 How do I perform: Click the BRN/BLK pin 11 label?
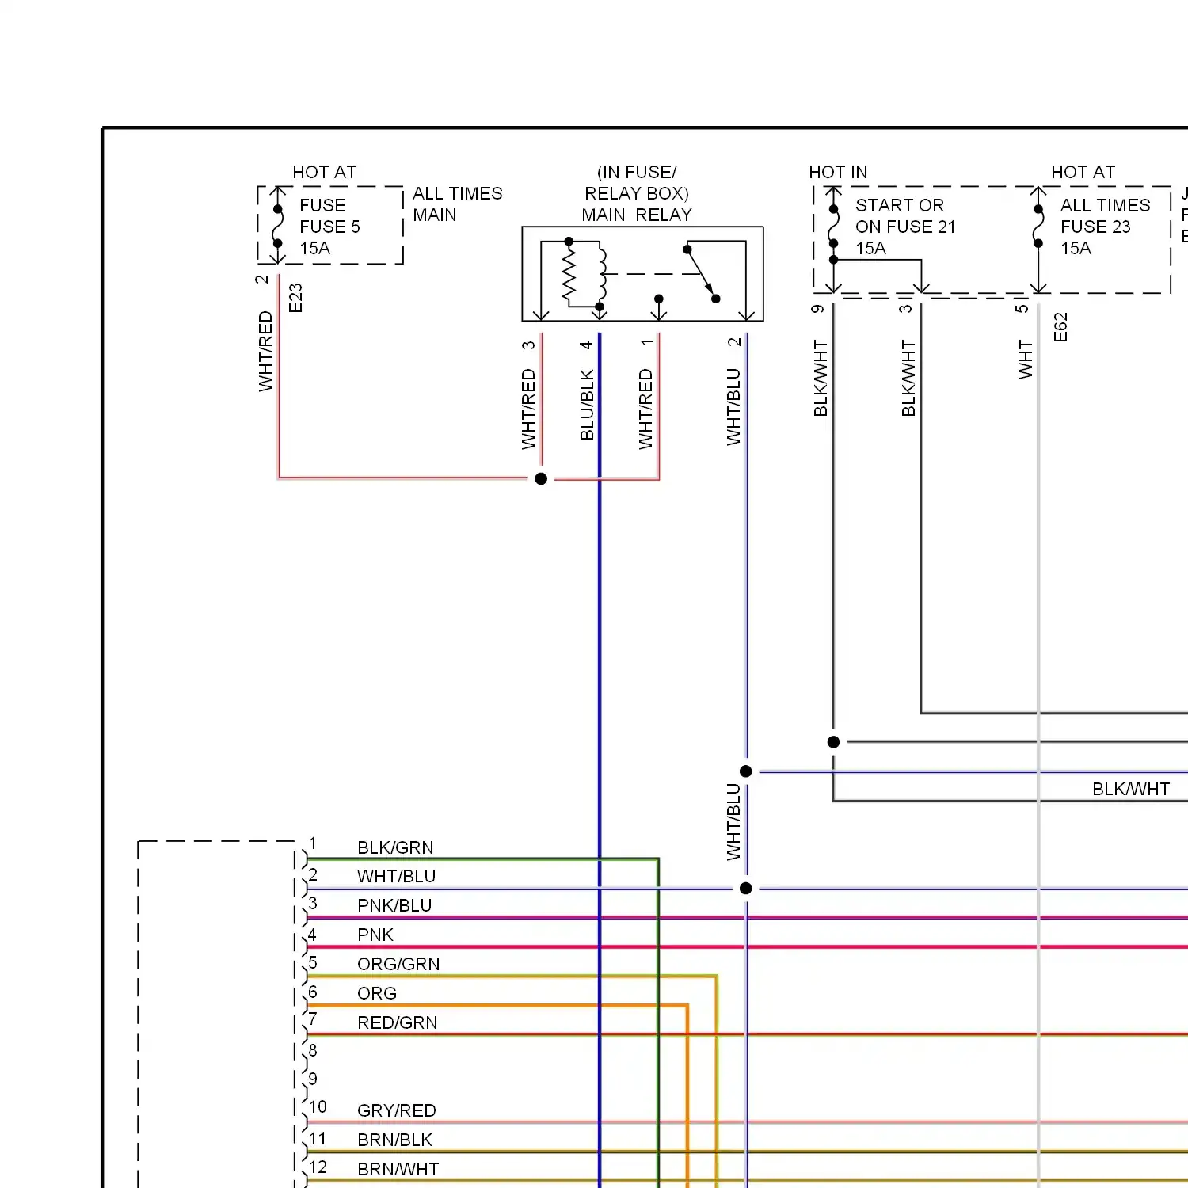(394, 1140)
